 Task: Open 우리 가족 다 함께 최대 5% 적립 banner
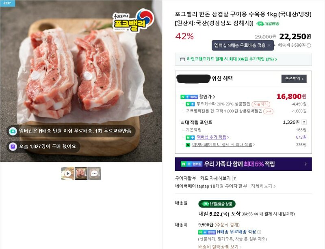[x=243, y=164]
